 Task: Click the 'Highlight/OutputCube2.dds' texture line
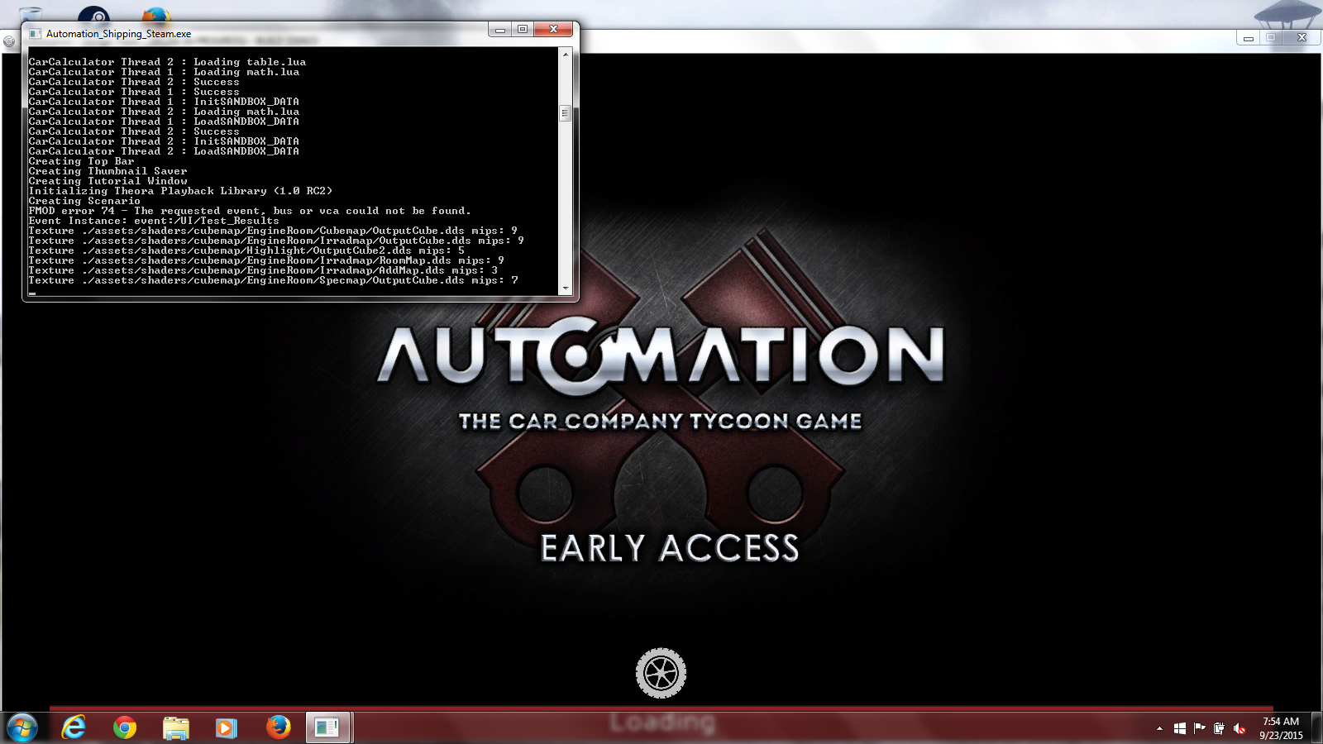[x=246, y=250]
